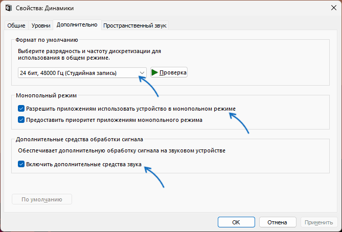
Task: Click the Выберите разрядность и частоту description
Action: [x=89, y=55]
